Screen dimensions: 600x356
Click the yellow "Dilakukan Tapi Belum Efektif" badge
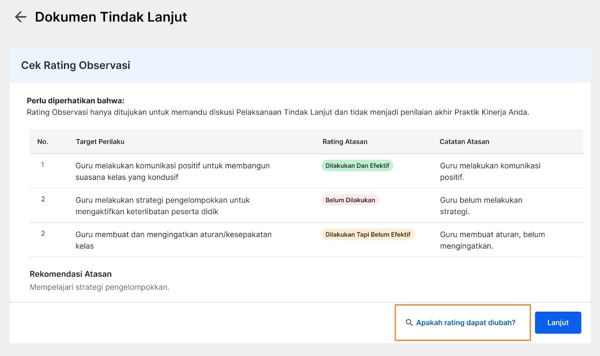point(368,234)
